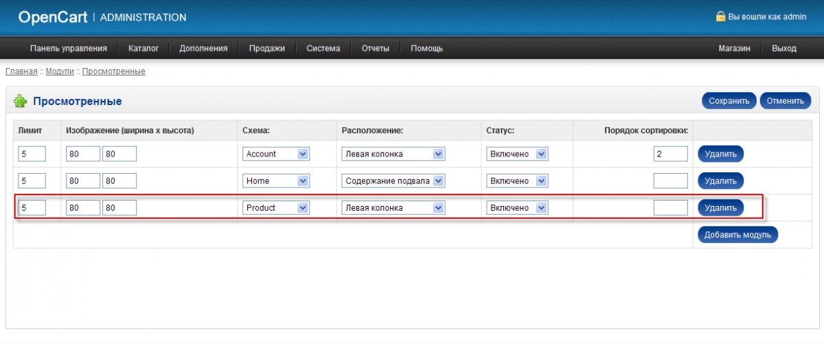
Task: Toggle the Статус dropdown in Account row
Action: [517, 154]
